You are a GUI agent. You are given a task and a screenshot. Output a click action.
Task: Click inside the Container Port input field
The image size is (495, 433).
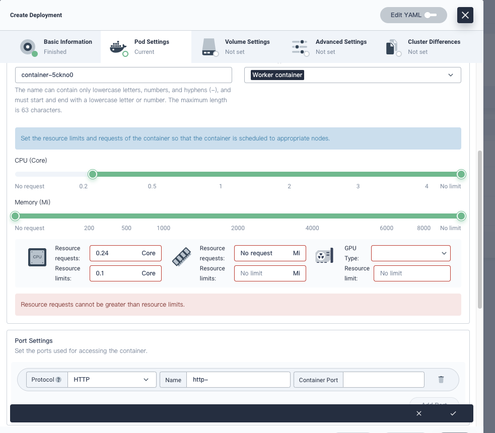(x=384, y=379)
